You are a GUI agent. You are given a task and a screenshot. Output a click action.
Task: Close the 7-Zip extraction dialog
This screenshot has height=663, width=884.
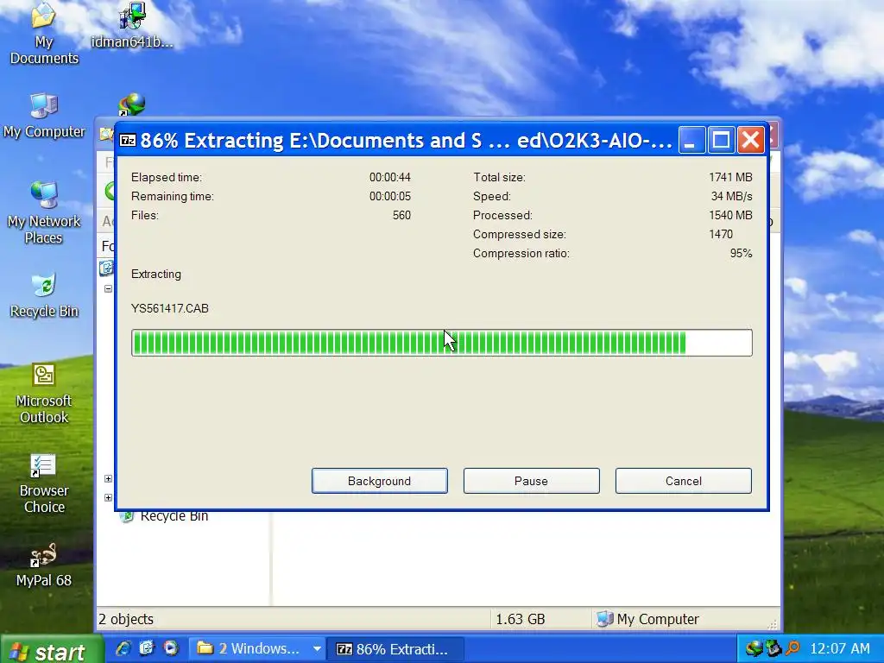(750, 140)
